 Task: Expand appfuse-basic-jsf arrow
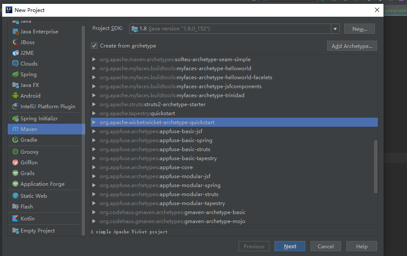point(94,131)
